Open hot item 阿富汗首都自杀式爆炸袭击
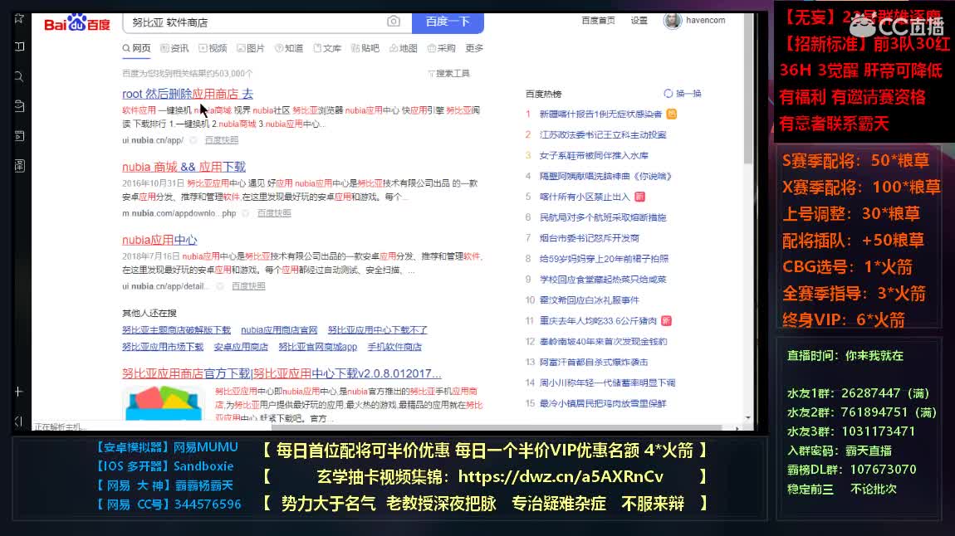 point(593,362)
